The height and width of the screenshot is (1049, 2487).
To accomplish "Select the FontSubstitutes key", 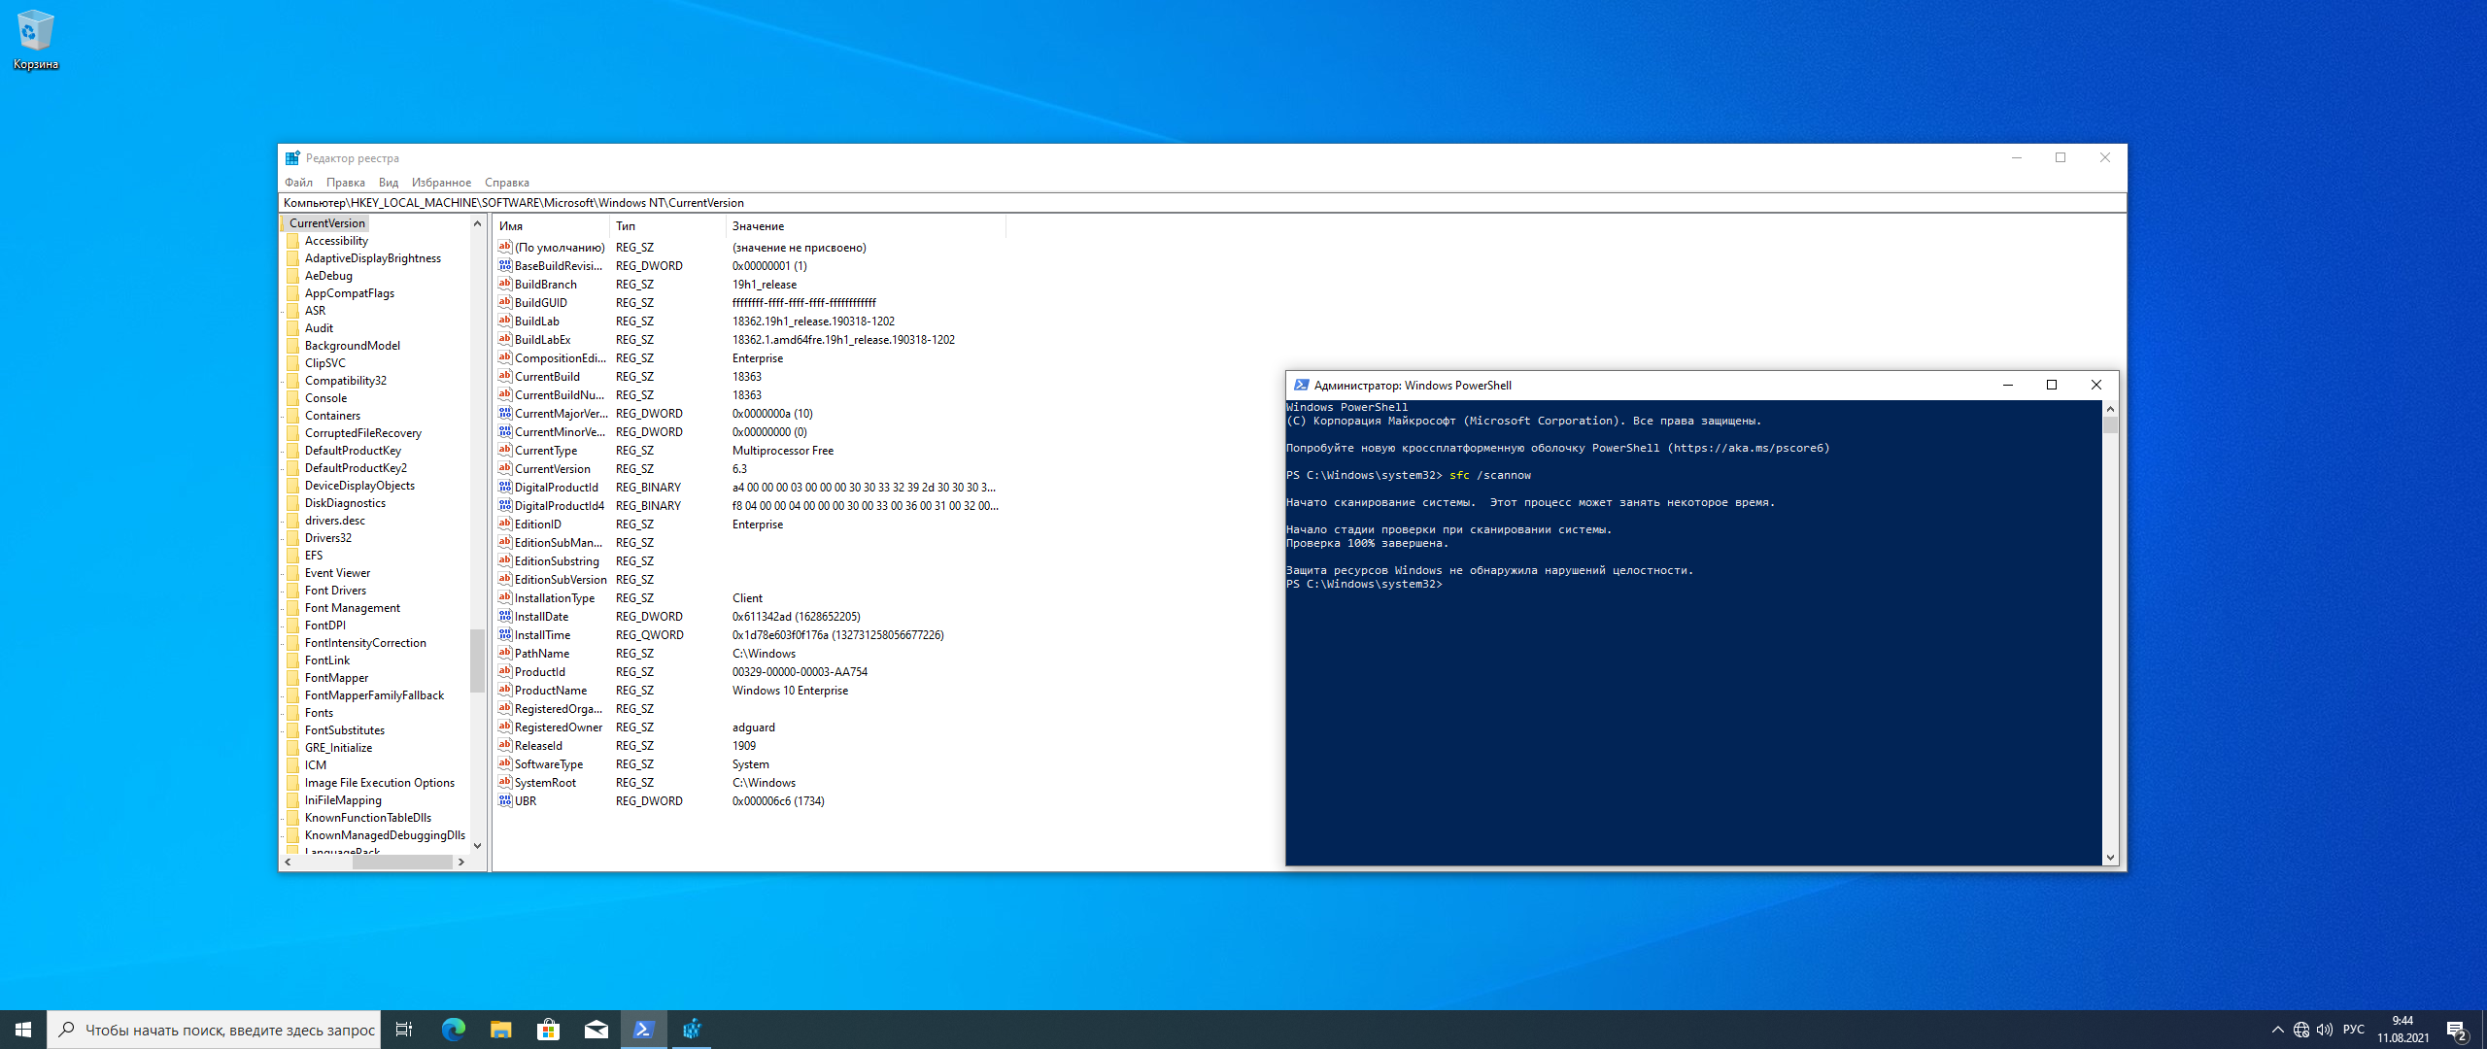I will click(344, 730).
